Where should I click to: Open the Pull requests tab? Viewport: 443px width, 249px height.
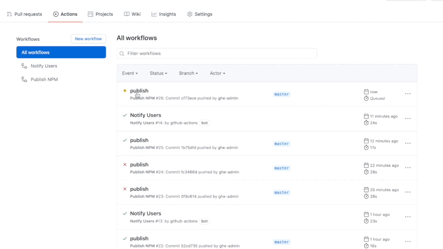coord(25,14)
